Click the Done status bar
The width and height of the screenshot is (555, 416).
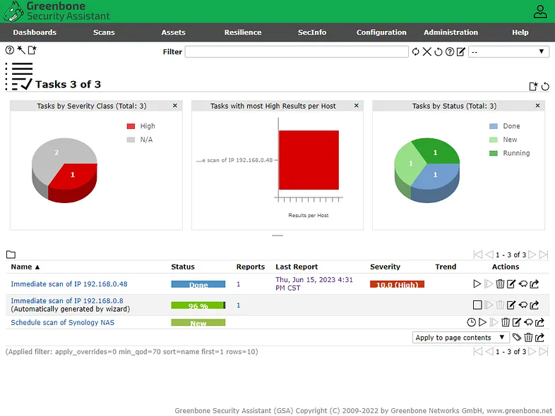(198, 284)
